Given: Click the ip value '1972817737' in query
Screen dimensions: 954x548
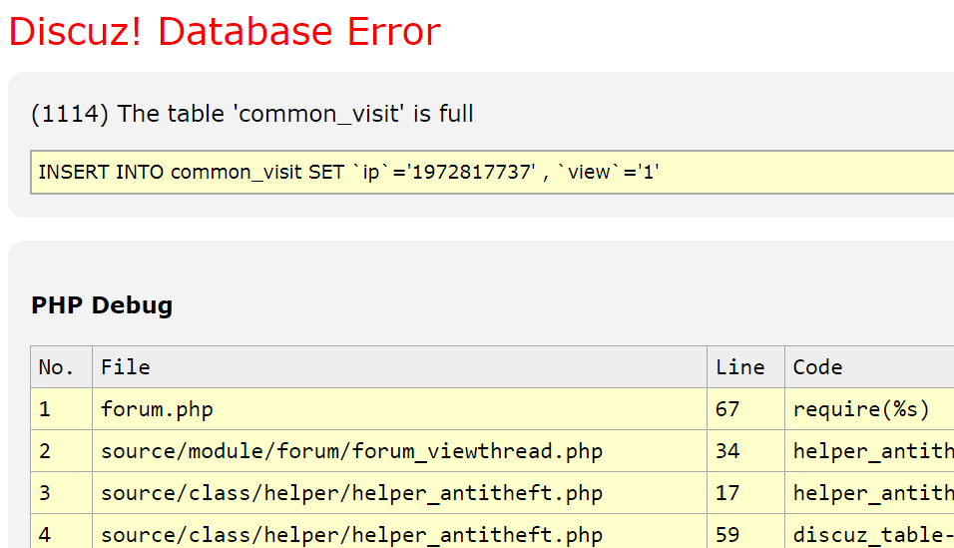Looking at the screenshot, I should (x=473, y=173).
